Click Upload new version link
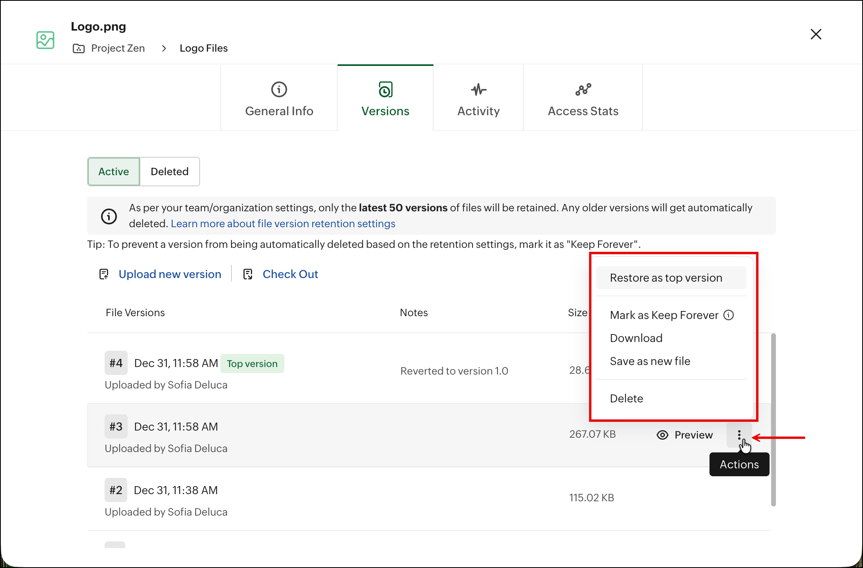The height and width of the screenshot is (568, 863). [x=170, y=274]
